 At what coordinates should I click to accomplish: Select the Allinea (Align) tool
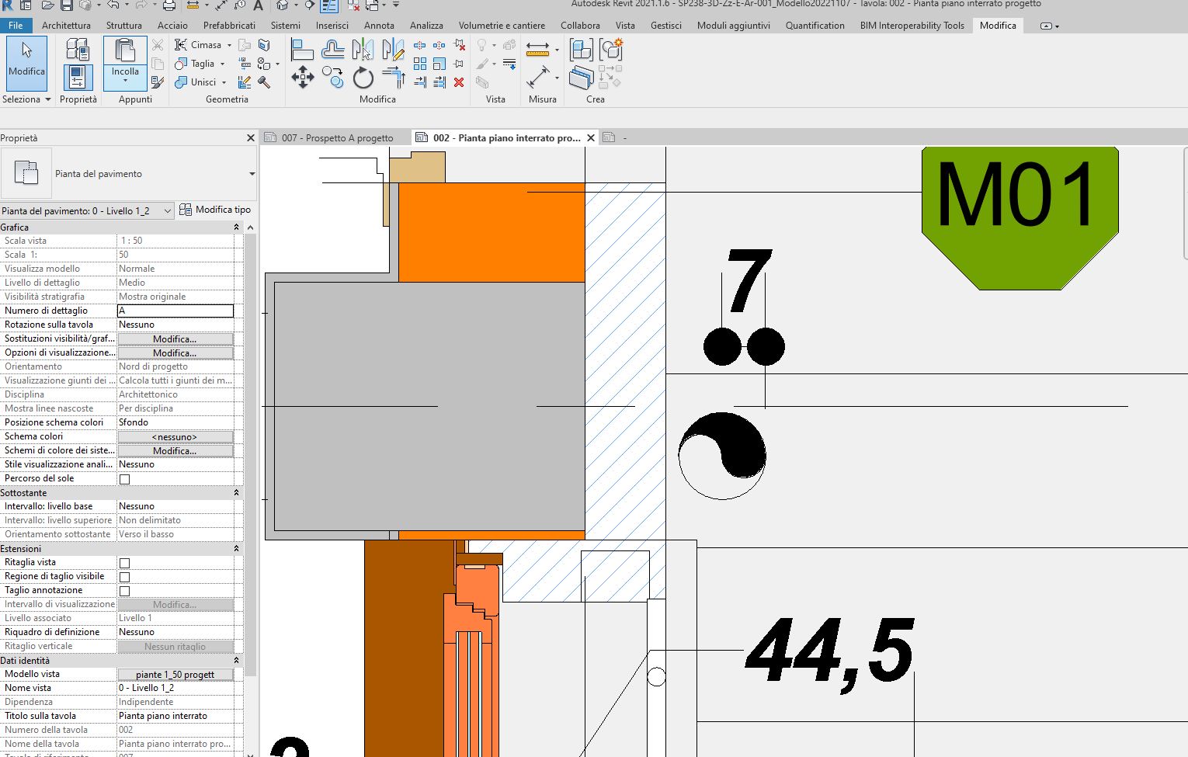pyautogui.click(x=302, y=49)
